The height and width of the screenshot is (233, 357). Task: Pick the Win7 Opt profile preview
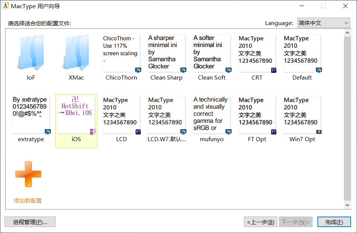(x=302, y=115)
